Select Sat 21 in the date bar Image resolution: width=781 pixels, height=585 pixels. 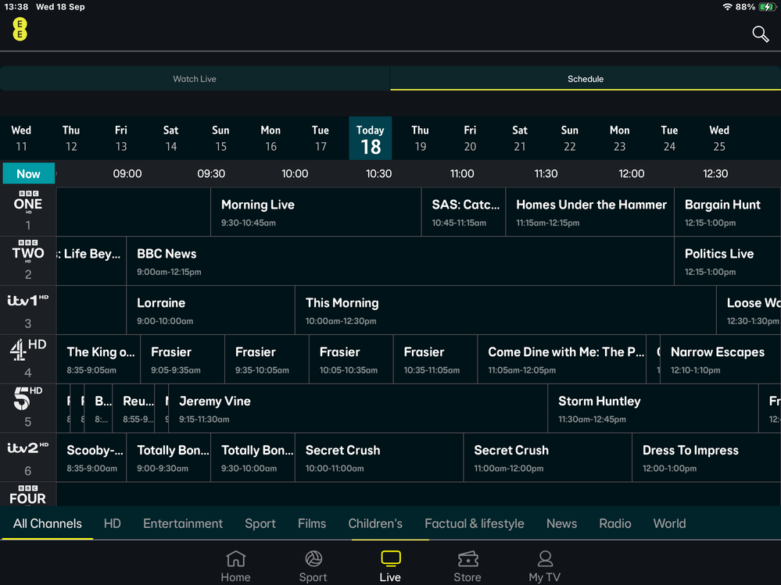pyautogui.click(x=520, y=138)
